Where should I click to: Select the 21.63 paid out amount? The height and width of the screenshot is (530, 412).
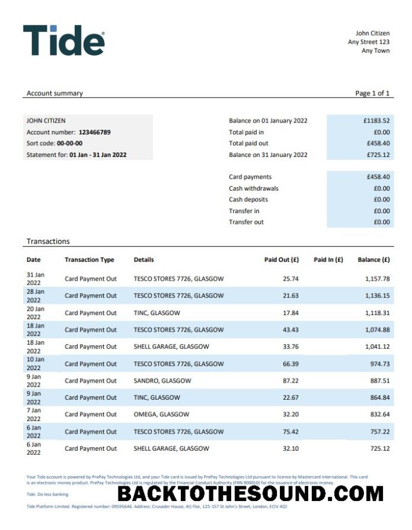click(291, 295)
